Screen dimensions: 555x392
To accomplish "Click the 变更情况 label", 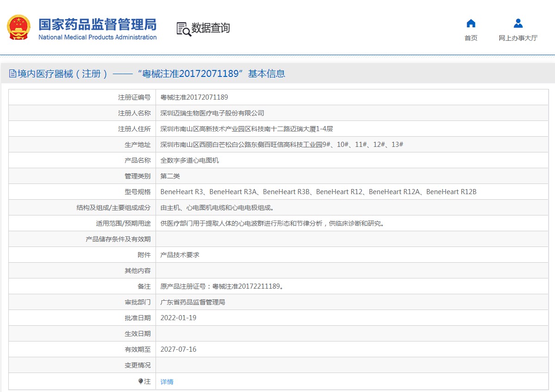I will click(137, 365).
